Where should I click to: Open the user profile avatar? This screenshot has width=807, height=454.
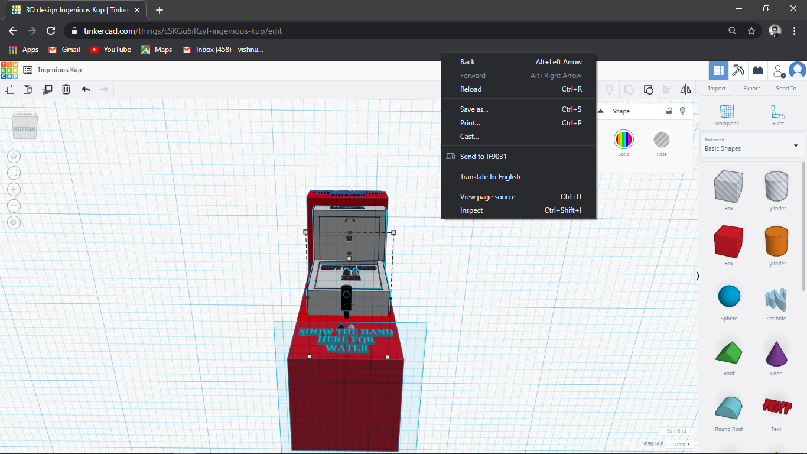point(798,70)
